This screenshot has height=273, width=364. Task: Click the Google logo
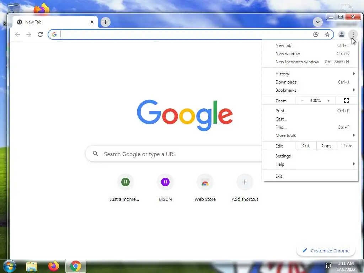[x=185, y=116]
